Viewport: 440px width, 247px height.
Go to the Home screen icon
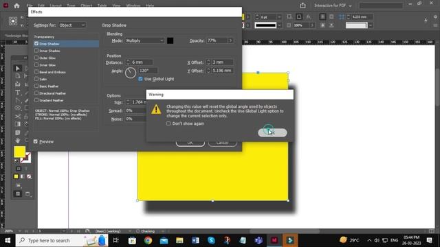[16, 5]
